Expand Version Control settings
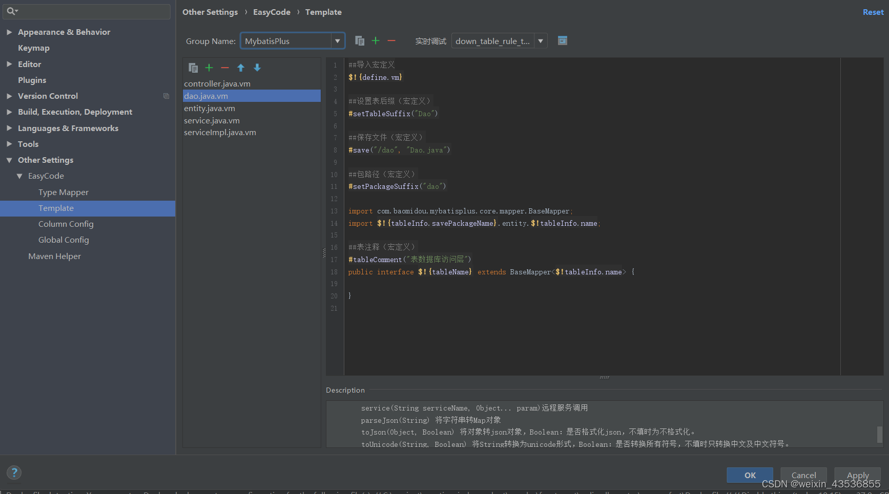This screenshot has height=494, width=889. pyautogui.click(x=9, y=96)
